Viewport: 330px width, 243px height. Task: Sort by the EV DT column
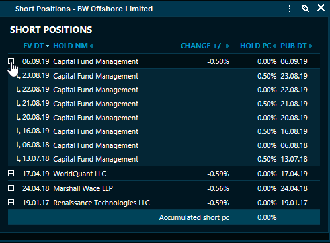(x=36, y=46)
